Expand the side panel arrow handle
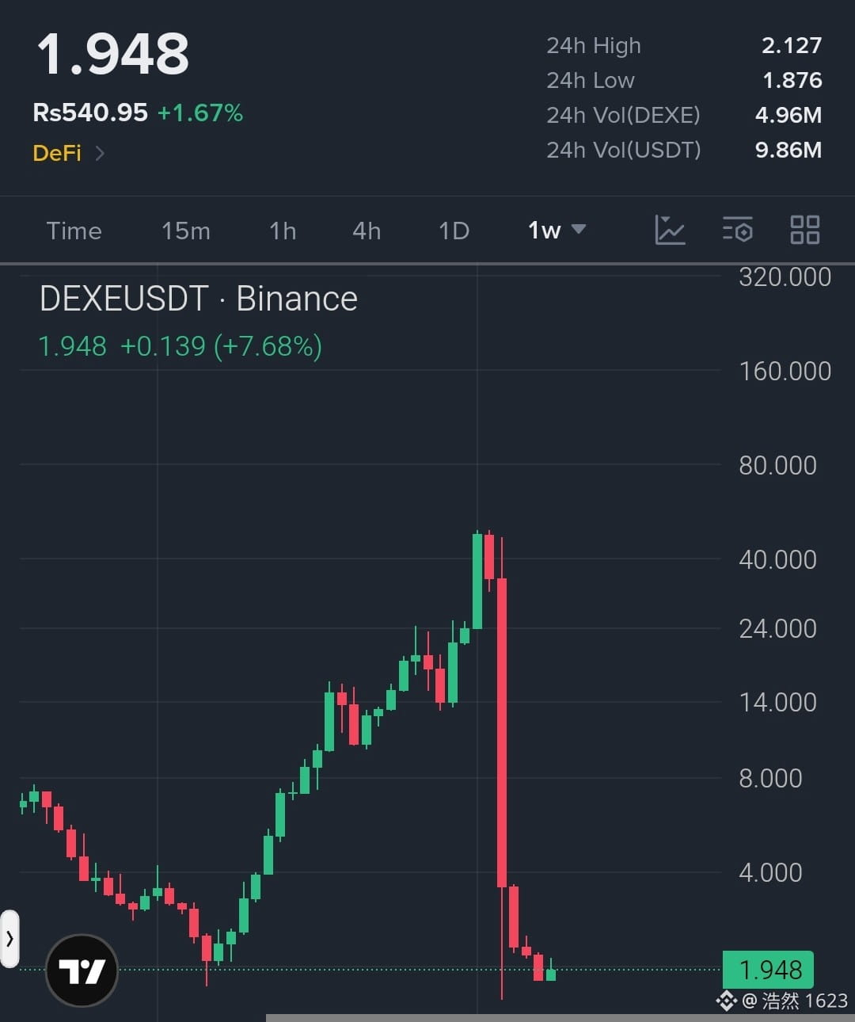 coord(9,939)
